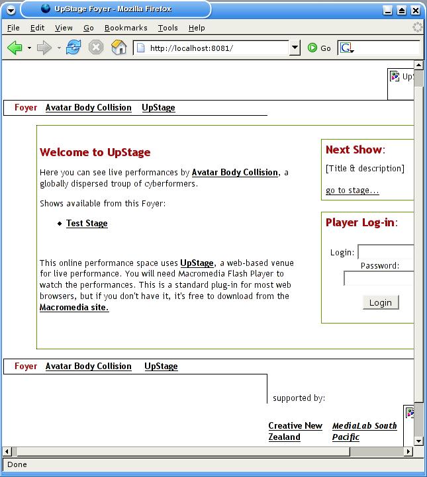
Task: Open the Test Stage link
Action: (87, 224)
